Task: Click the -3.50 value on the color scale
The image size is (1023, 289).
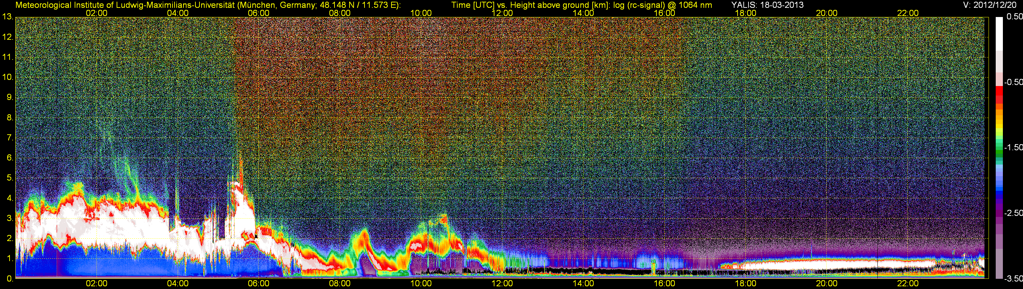Action: point(1013,278)
